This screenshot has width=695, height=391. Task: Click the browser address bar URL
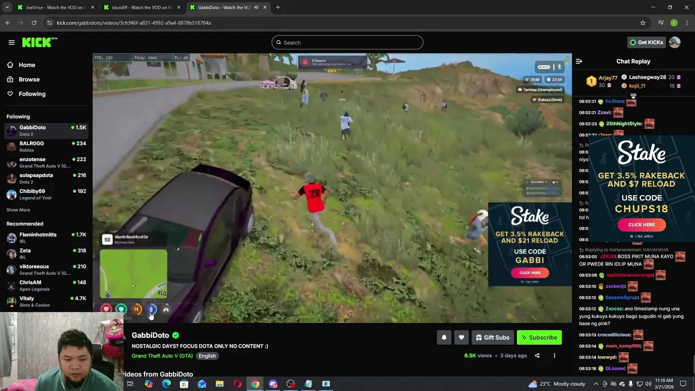(134, 23)
